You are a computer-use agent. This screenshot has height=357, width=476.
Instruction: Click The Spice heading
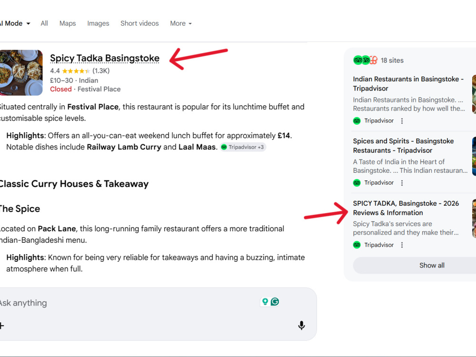[x=20, y=209]
